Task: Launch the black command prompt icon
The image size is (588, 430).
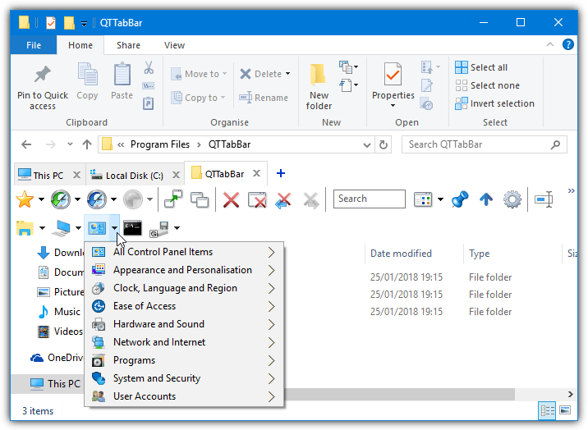Action: [x=132, y=228]
